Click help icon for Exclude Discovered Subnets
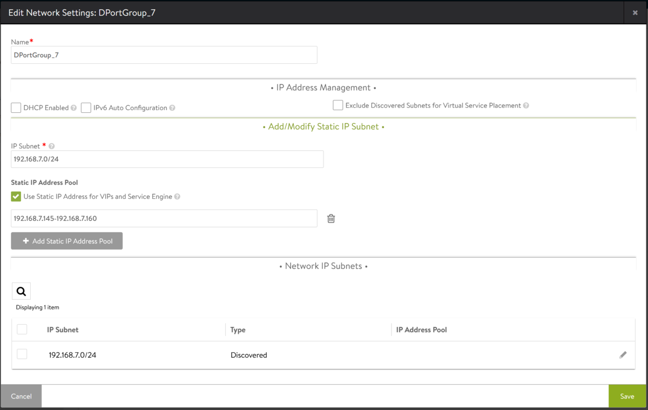The image size is (648, 410). [x=526, y=106]
